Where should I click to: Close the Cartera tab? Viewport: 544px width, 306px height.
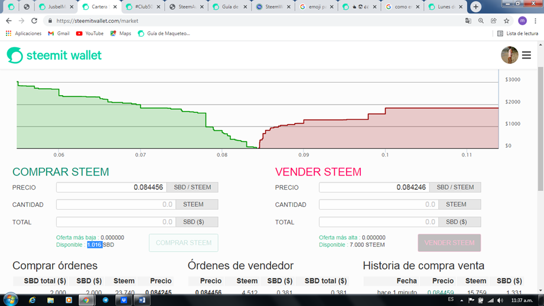coord(115,6)
